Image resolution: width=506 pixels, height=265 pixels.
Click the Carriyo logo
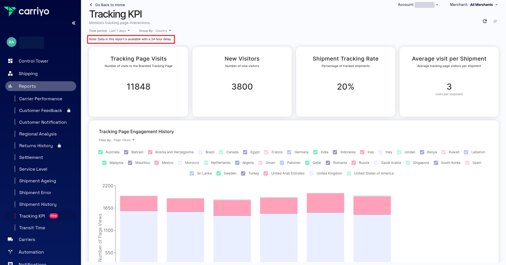point(26,11)
